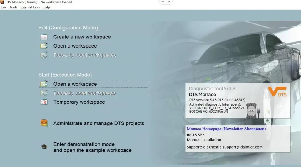Click the Start (Execution Mode) heading
The height and width of the screenshot is (167, 301).
pyautogui.click(x=65, y=75)
